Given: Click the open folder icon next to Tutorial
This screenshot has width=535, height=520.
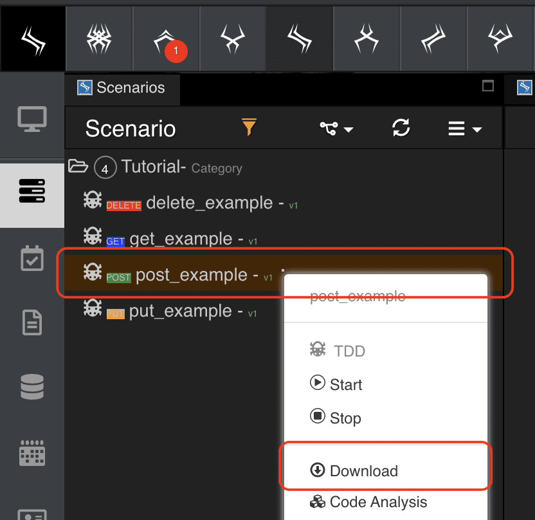Looking at the screenshot, I should (78, 166).
